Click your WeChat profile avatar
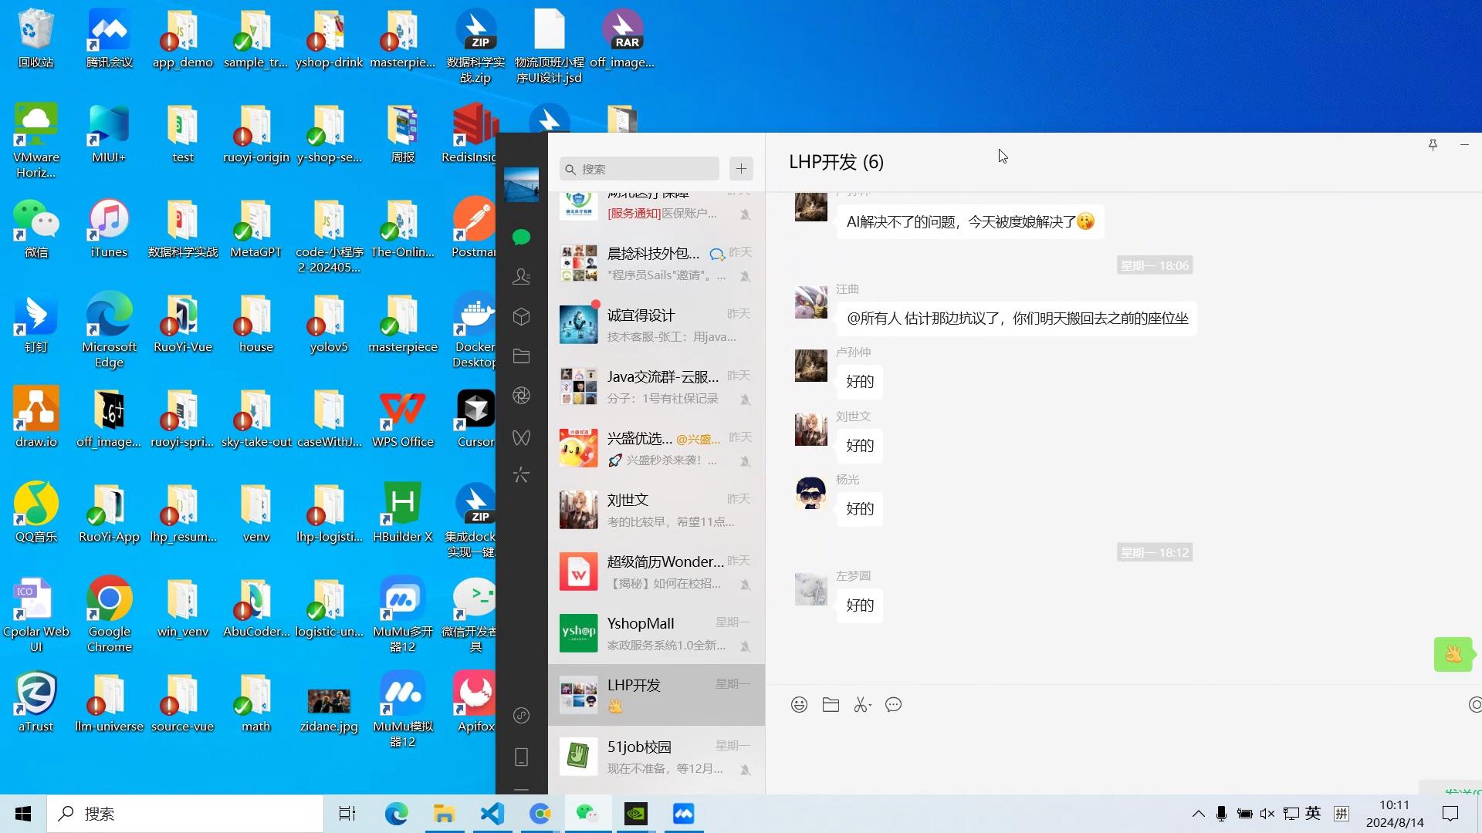Viewport: 1482px width, 833px height. pyautogui.click(x=521, y=184)
